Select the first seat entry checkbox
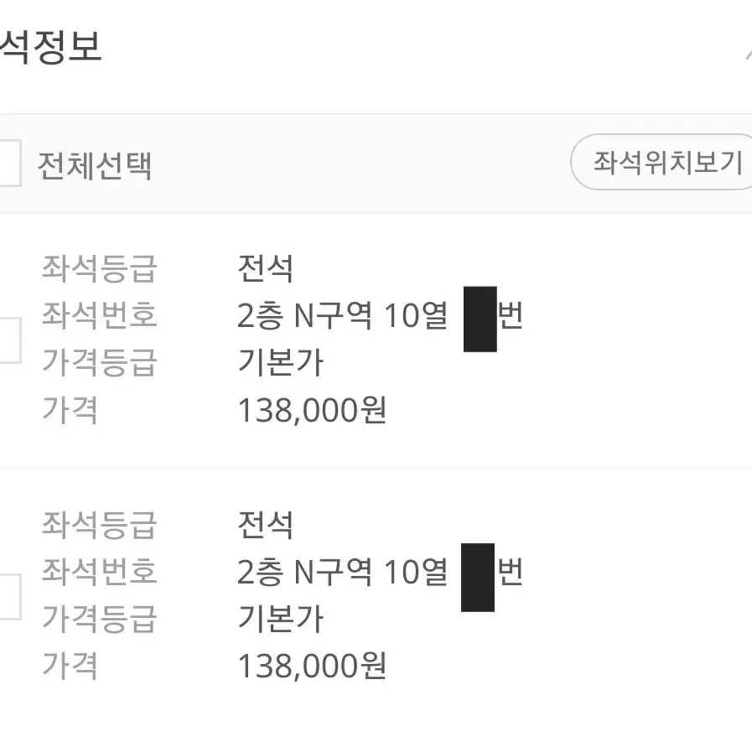Image resolution: width=752 pixels, height=752 pixels. [9, 340]
